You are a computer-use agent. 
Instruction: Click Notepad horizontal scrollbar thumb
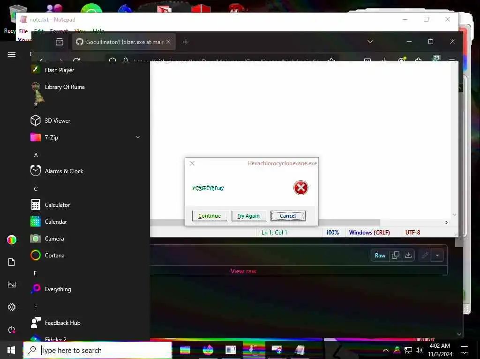click(x=265, y=223)
